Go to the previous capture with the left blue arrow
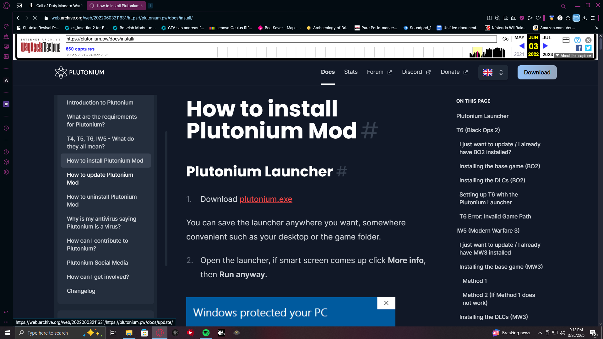Viewport: 603px width, 339px height. (522, 46)
